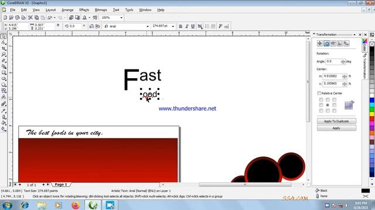Click the Apply To Duplicate button
The height and width of the screenshot is (210, 375).
click(x=336, y=121)
